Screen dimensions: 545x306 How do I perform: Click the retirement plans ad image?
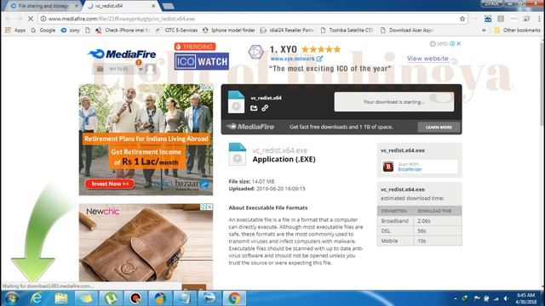point(146,139)
